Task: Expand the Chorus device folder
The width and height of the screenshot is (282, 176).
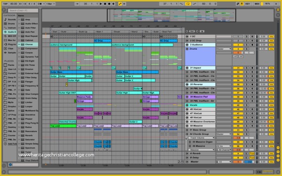Action: tap(19, 45)
